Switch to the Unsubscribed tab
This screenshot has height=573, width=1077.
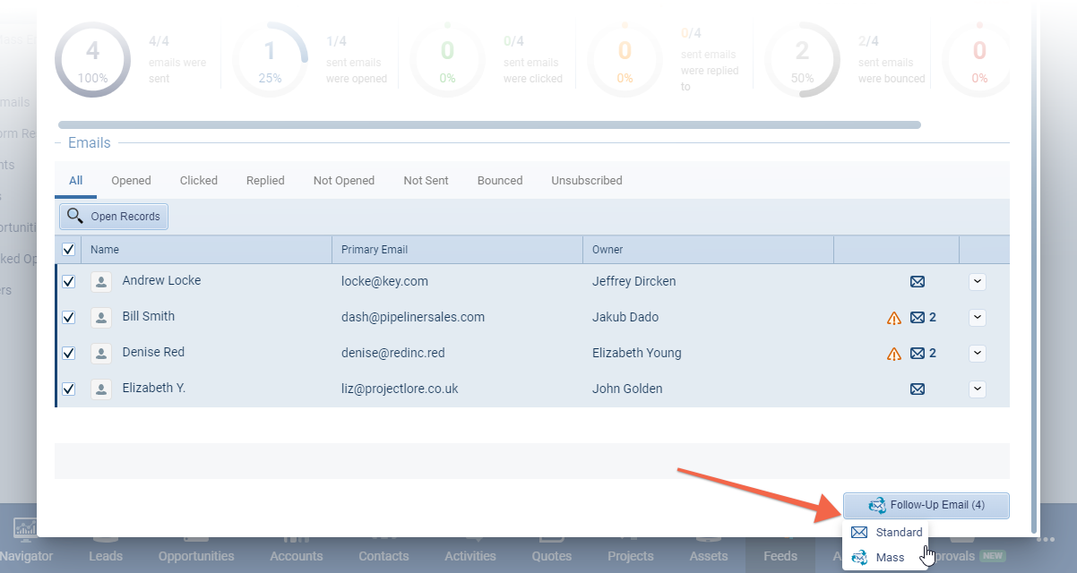(587, 181)
